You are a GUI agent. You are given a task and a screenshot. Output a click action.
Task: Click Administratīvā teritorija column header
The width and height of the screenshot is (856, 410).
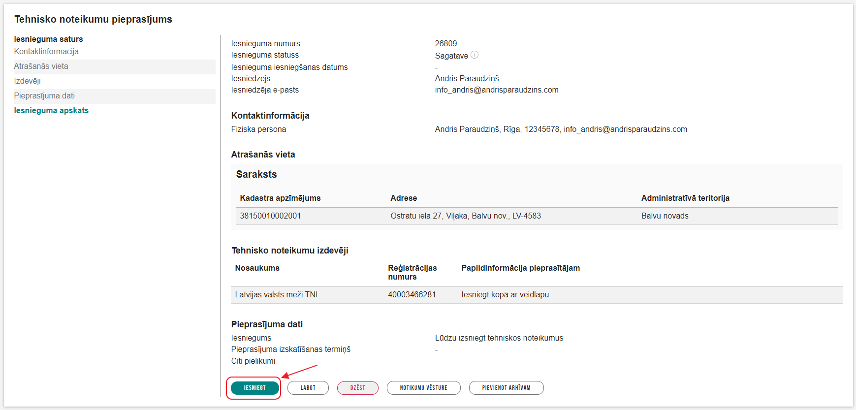point(685,198)
